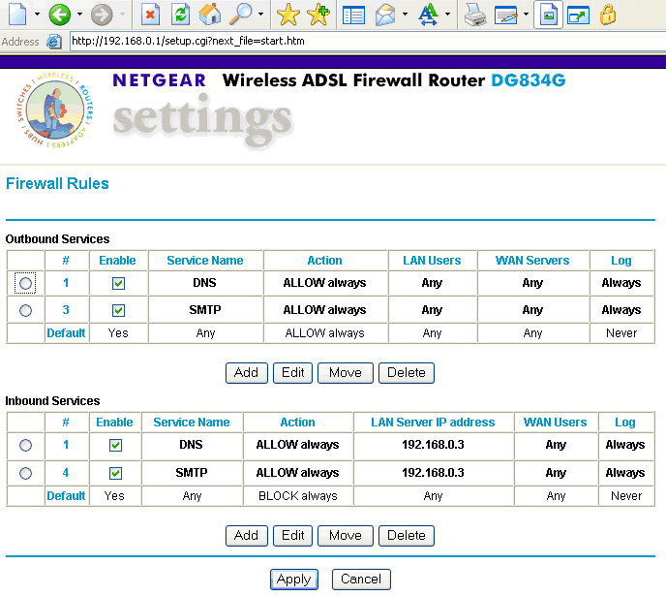Toggle Enable checkbox for outbound DNS rule
This screenshot has width=666, height=596.
118,284
